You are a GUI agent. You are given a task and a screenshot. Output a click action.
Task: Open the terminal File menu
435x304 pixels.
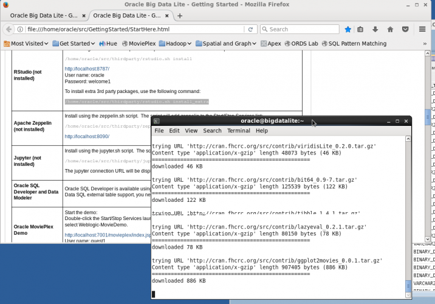pos(159,131)
